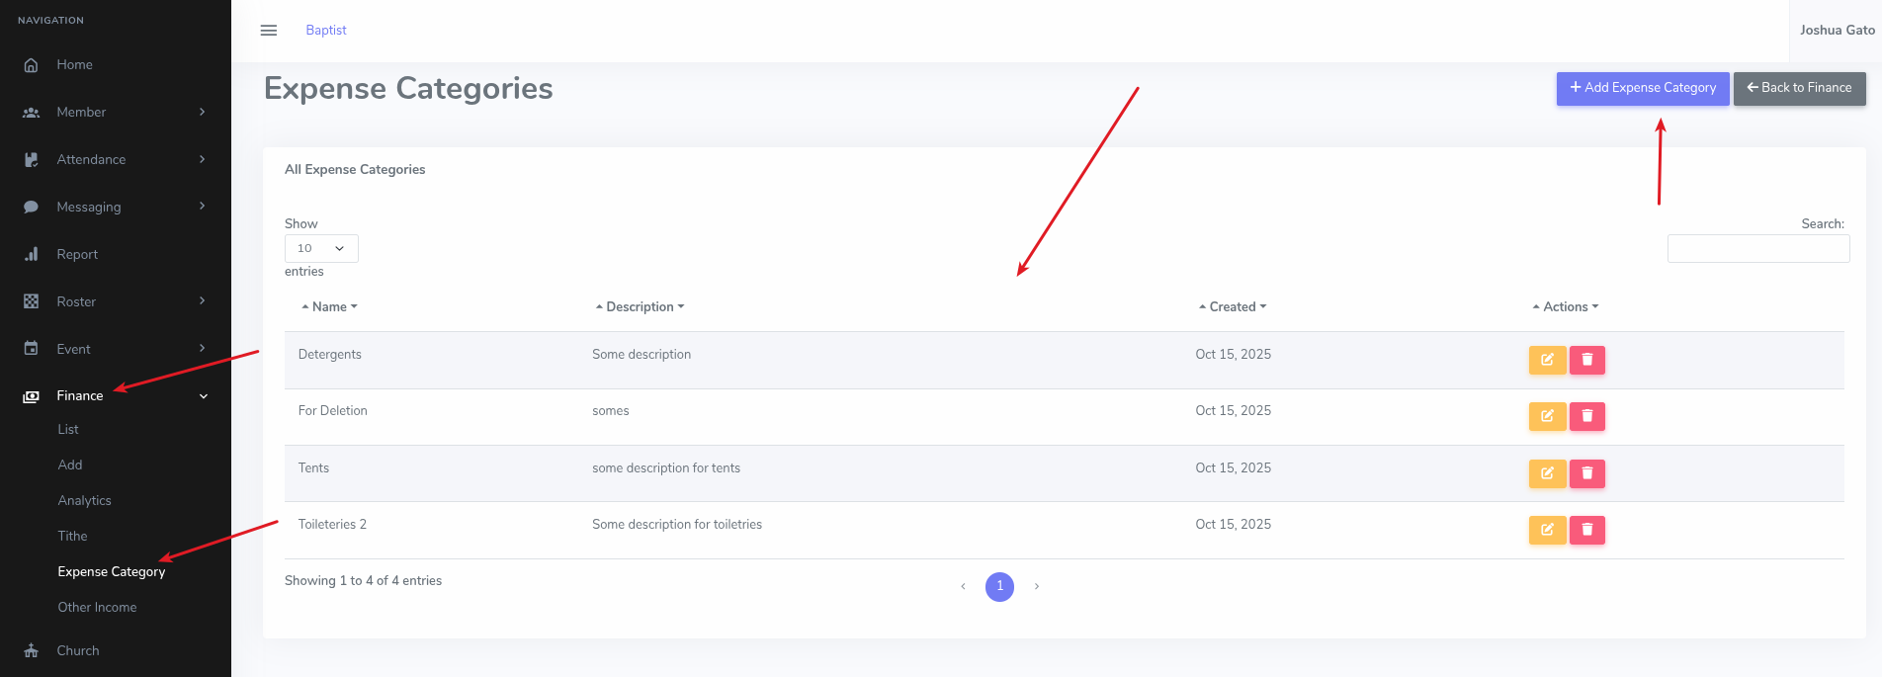Delete the Toileteries 2 category

[x=1586, y=530]
